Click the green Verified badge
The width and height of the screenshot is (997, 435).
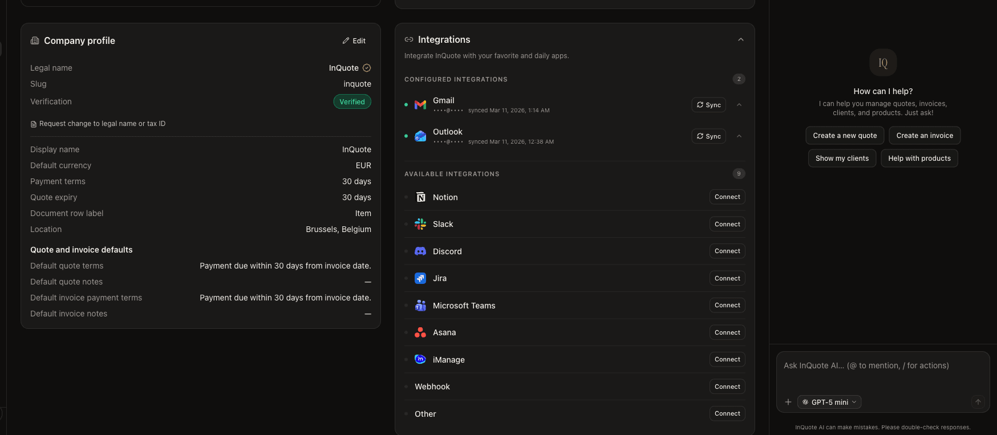[x=352, y=101]
